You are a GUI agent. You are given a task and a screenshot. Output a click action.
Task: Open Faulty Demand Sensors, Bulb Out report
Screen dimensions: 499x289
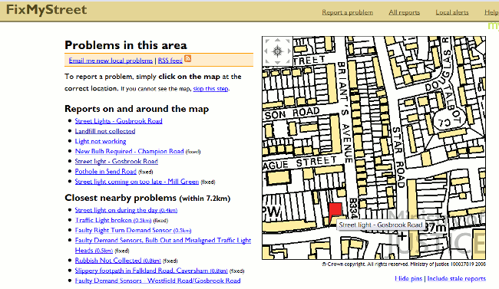click(x=163, y=245)
